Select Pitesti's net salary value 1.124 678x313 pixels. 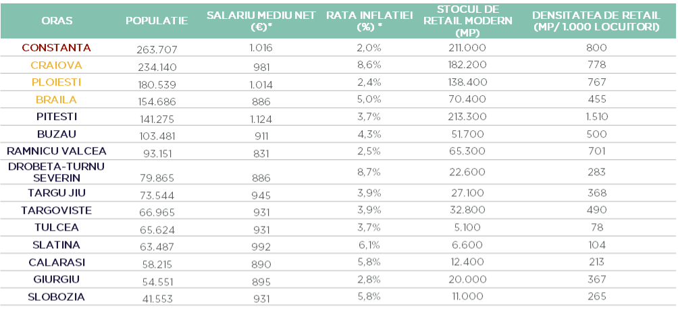261,117
